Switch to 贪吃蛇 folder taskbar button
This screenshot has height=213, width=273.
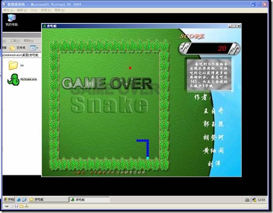(x=49, y=200)
